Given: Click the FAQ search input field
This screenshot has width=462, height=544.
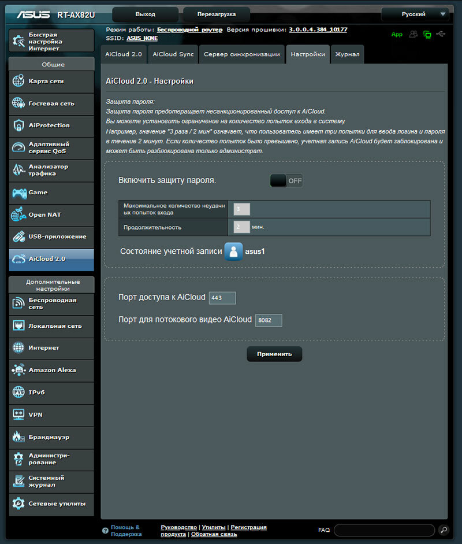Looking at the screenshot, I should 385,530.
